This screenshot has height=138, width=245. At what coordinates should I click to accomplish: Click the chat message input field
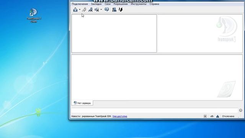pyautogui.click(x=155, y=110)
